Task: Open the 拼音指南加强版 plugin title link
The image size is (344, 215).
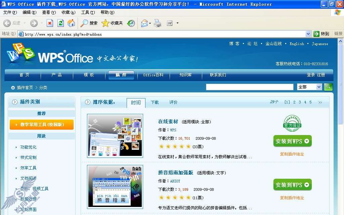Action: [x=176, y=173]
